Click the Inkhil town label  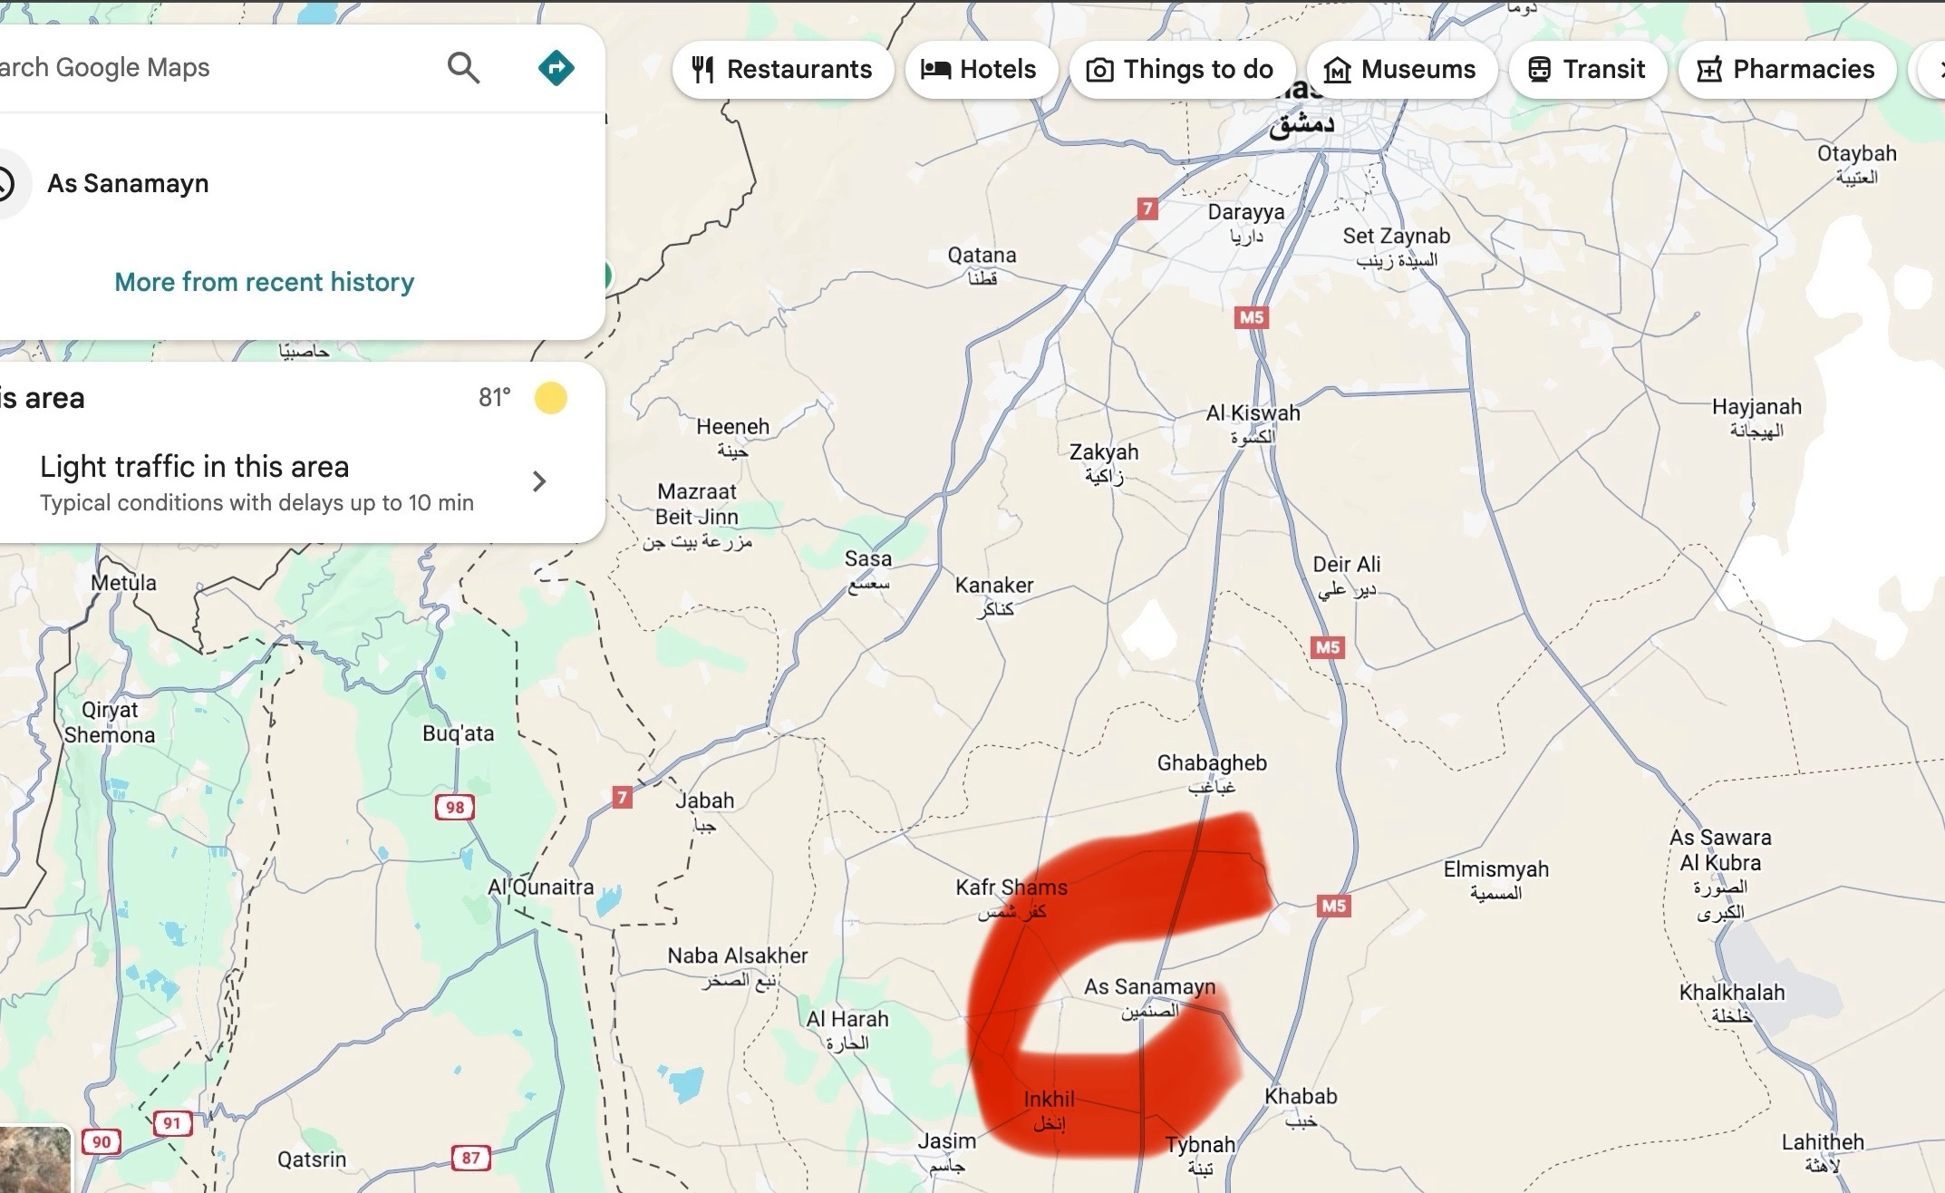(x=1050, y=1111)
